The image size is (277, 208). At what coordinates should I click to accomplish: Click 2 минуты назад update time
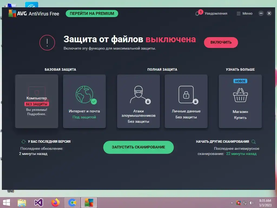[33, 154]
